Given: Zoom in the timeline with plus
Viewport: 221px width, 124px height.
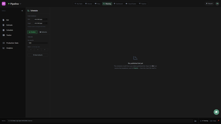Looking at the screenshot, I should (x=45, y=50).
